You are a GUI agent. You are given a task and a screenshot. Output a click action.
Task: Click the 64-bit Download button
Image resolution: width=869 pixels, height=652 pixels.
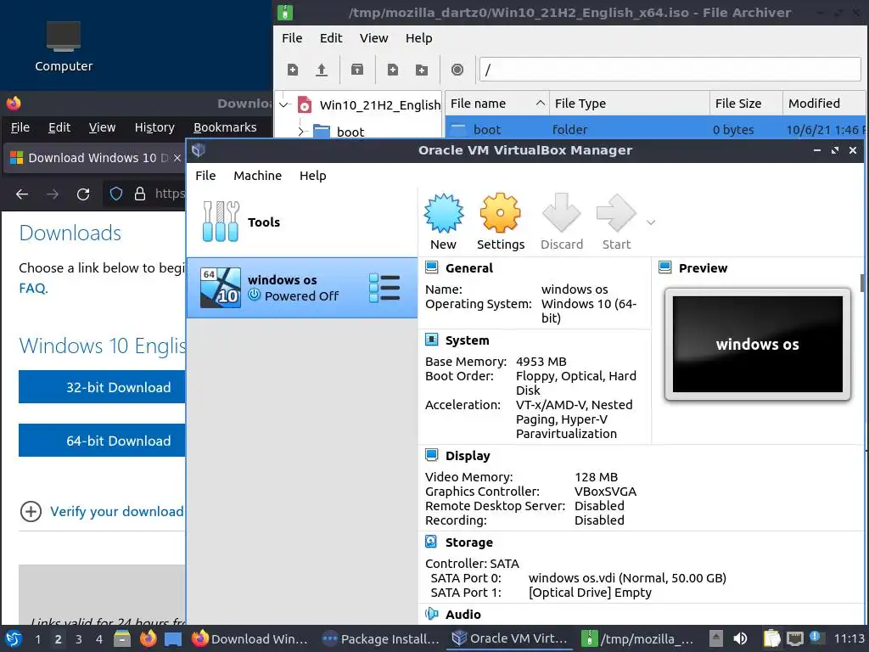tap(102, 441)
